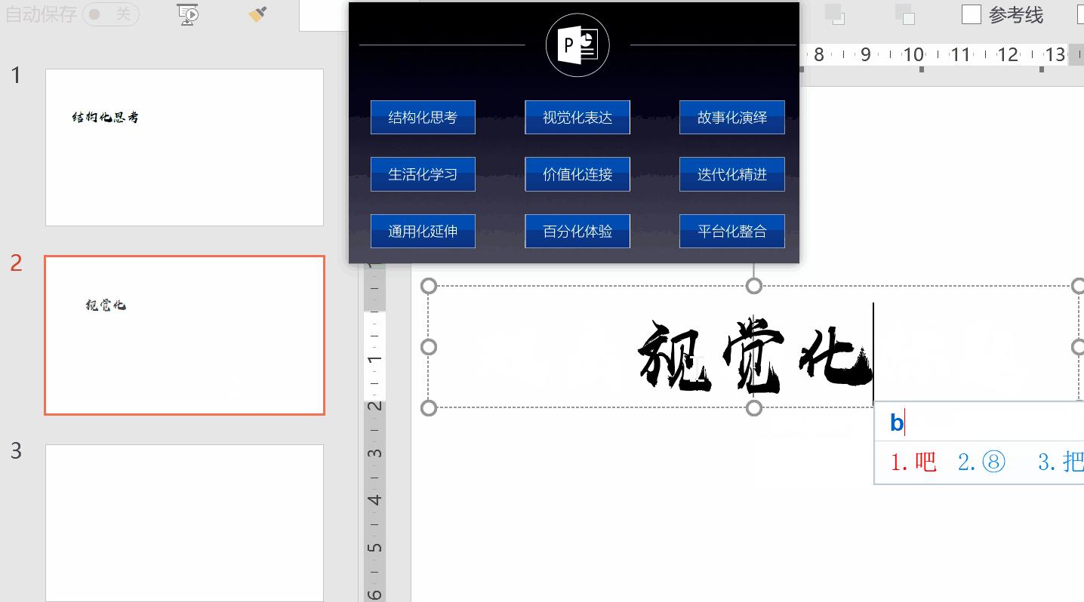The height and width of the screenshot is (602, 1084).
Task: Select the 生活化学习 button
Action: (423, 174)
